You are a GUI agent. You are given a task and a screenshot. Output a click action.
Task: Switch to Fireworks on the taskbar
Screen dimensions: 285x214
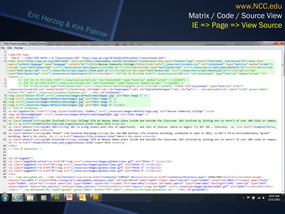(96, 198)
